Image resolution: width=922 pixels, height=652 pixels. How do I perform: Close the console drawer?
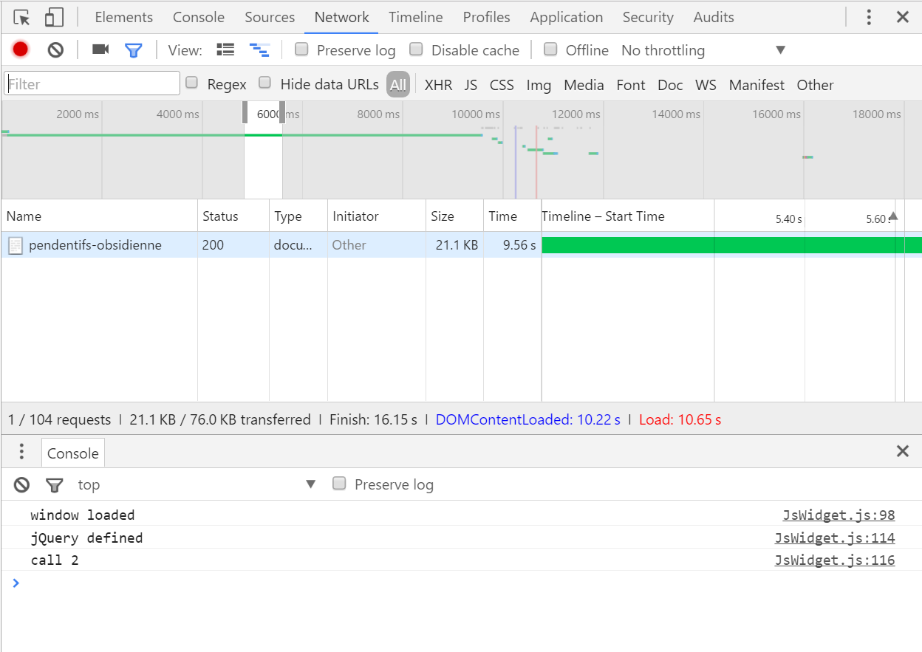click(903, 451)
